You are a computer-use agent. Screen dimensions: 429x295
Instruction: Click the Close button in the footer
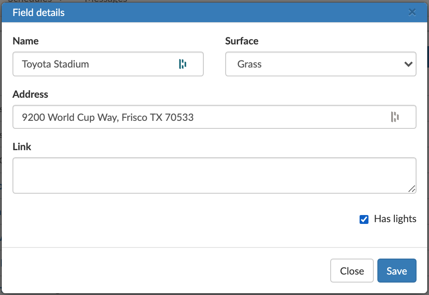(352, 271)
